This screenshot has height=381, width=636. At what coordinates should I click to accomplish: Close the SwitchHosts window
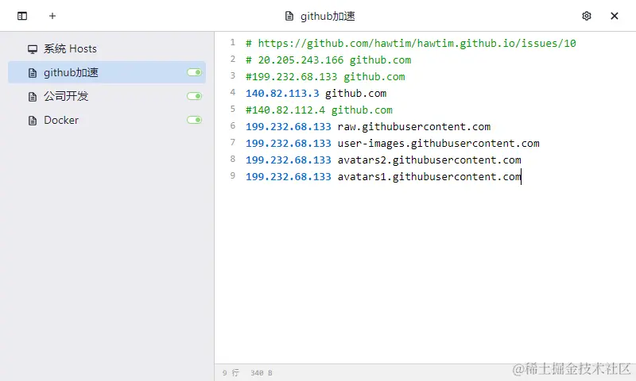615,16
